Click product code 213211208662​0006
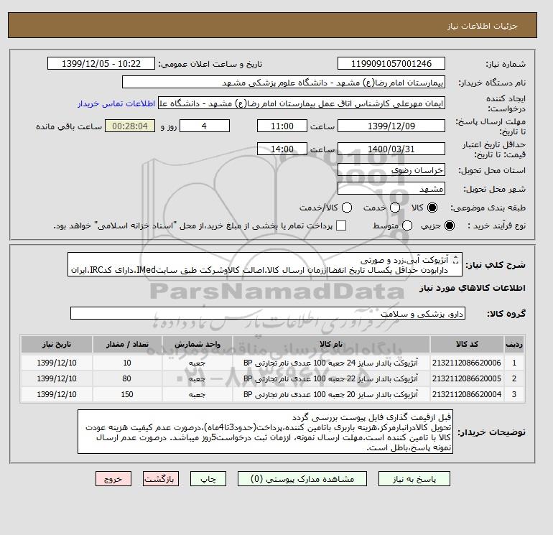Image resolution: width=553 pixels, height=535 pixels. [x=467, y=363]
